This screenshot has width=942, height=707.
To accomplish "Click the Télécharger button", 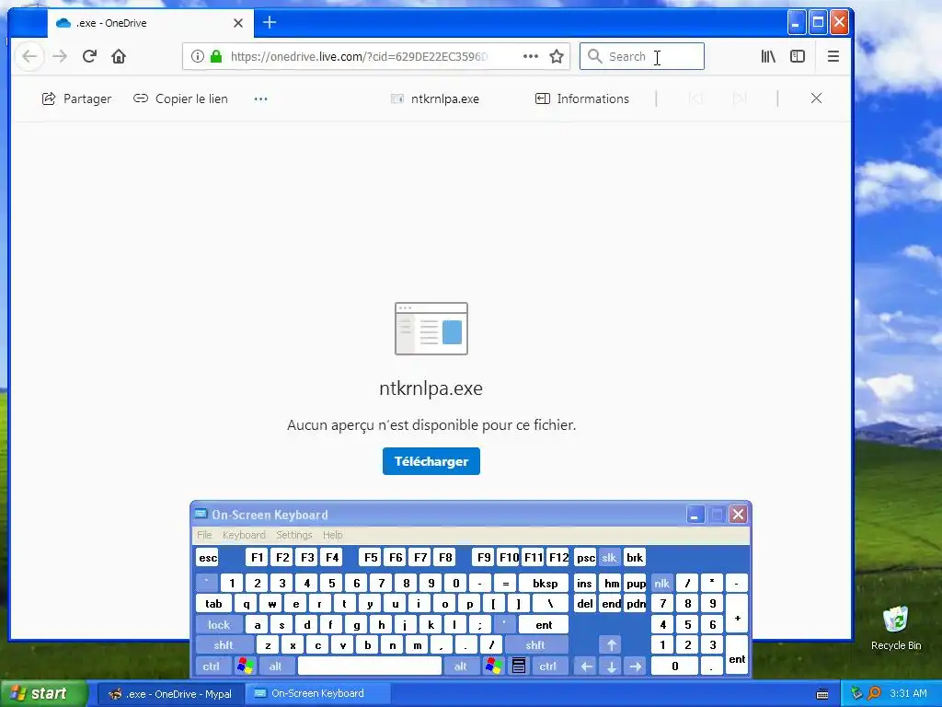I will (x=431, y=461).
